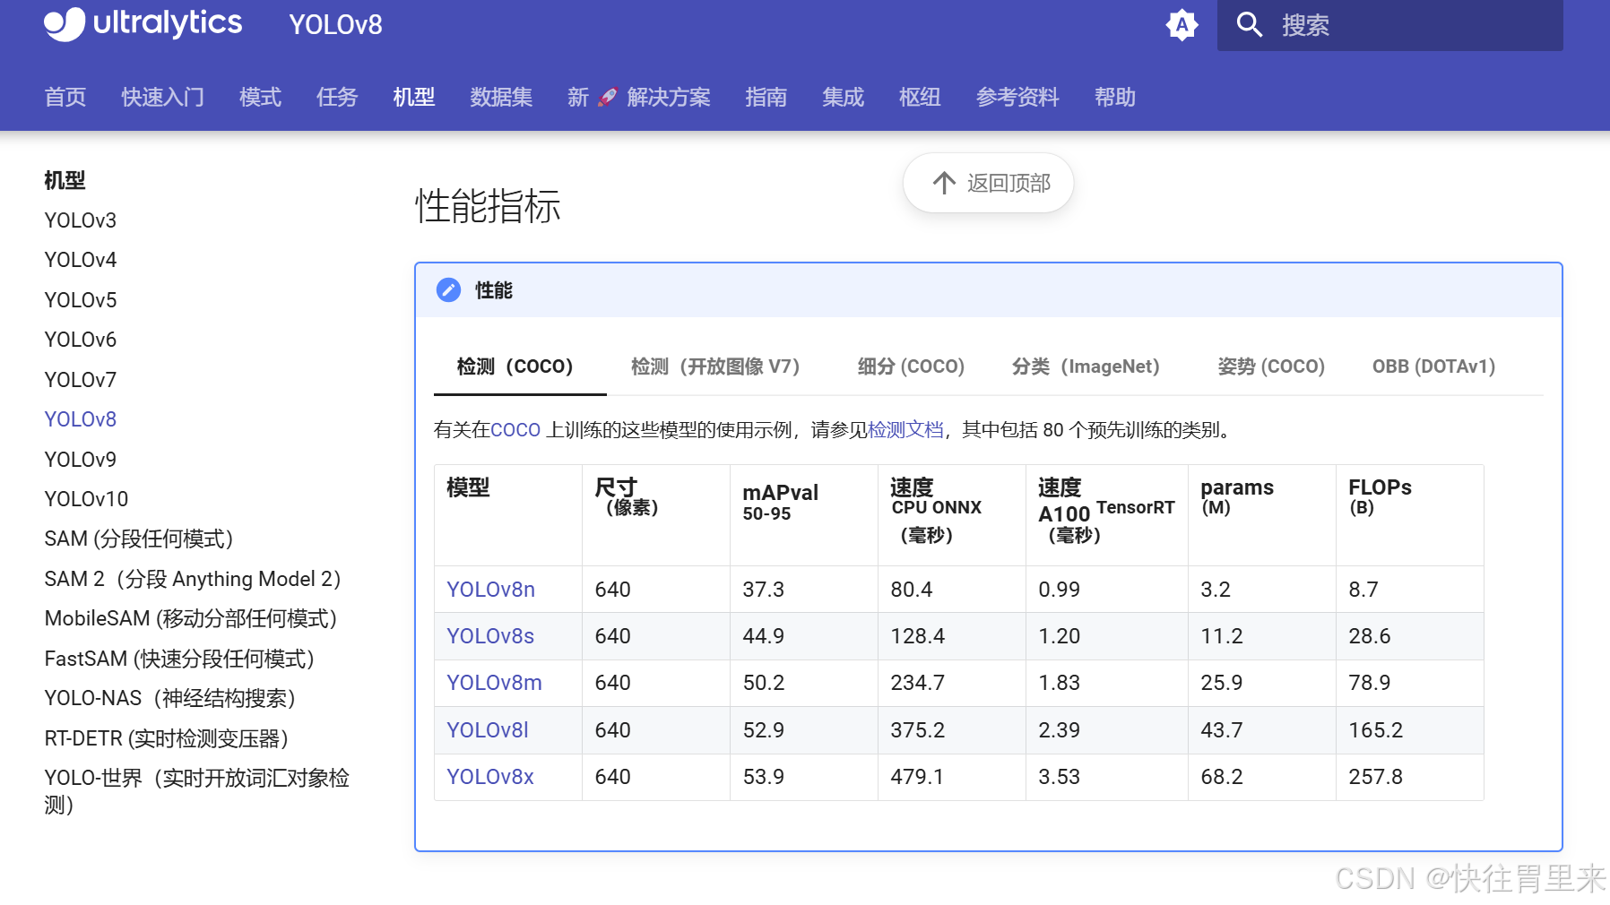Open YOLOv9 in the sidebar
Image resolution: width=1610 pixels, height=905 pixels.
click(x=81, y=460)
